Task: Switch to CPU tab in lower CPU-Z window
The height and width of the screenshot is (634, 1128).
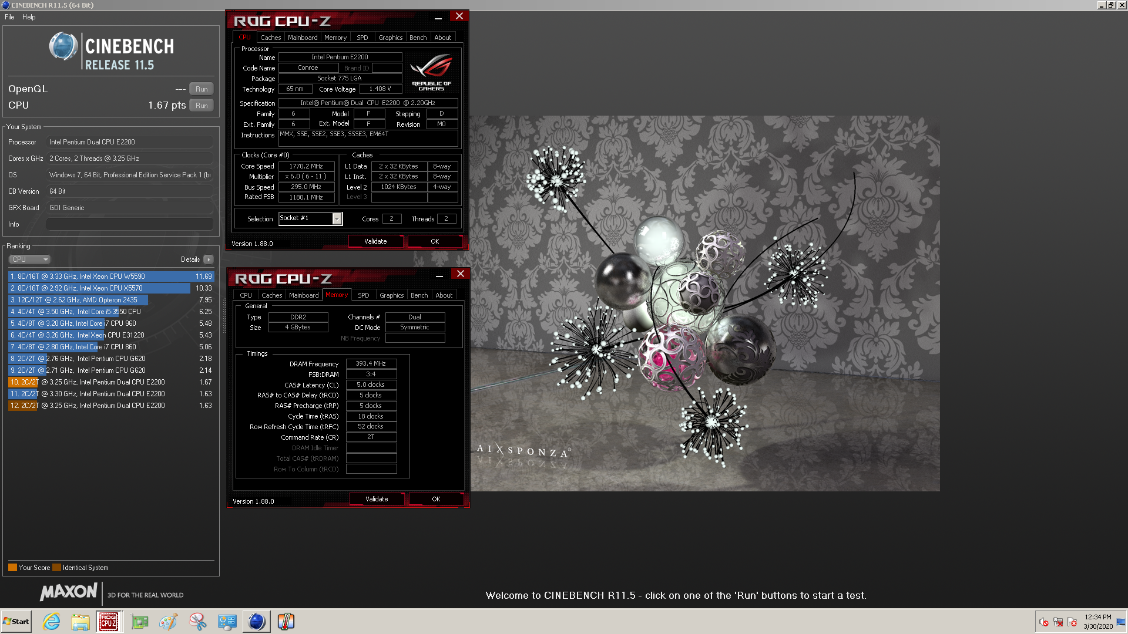Action: 246,295
